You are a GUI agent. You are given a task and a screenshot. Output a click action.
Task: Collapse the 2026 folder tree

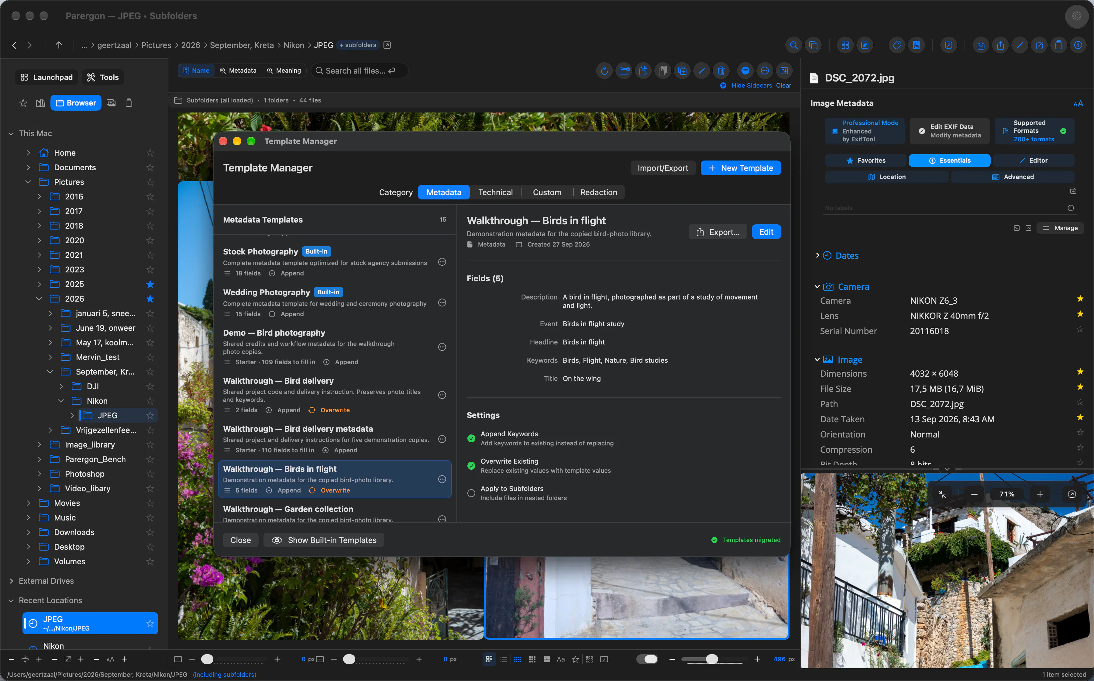(39, 299)
